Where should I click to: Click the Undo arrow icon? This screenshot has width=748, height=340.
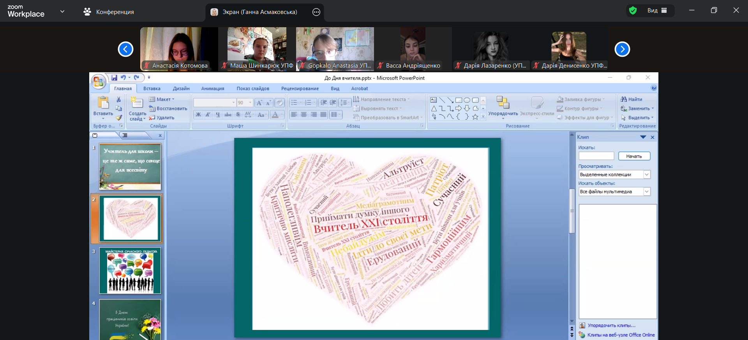[x=123, y=78]
